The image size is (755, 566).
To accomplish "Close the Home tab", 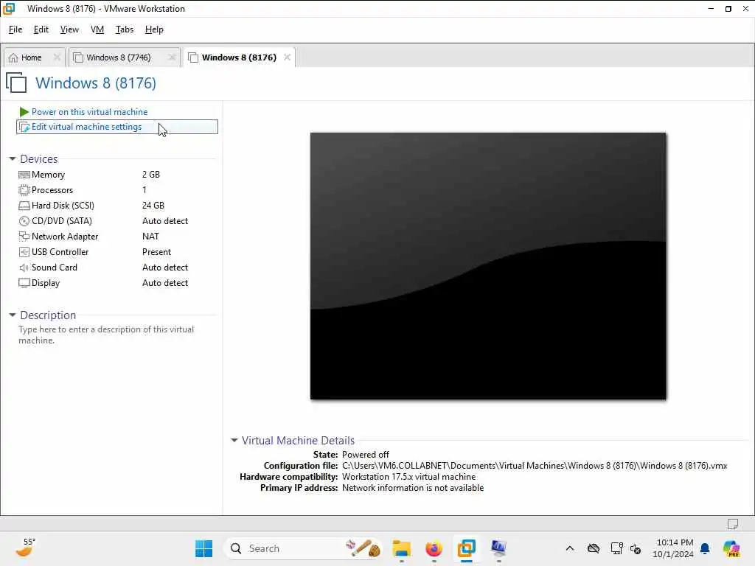I will click(57, 57).
